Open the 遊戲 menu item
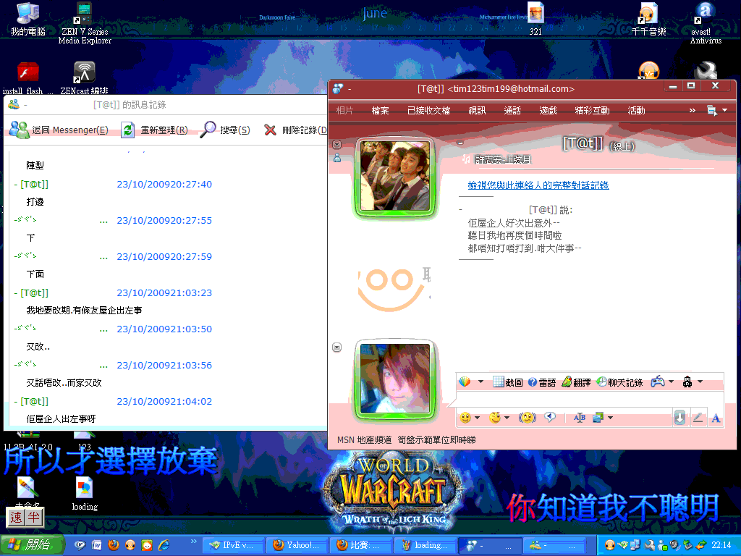741x556 pixels. point(548,111)
